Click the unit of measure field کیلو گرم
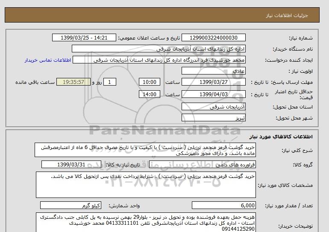 (70, 206)
